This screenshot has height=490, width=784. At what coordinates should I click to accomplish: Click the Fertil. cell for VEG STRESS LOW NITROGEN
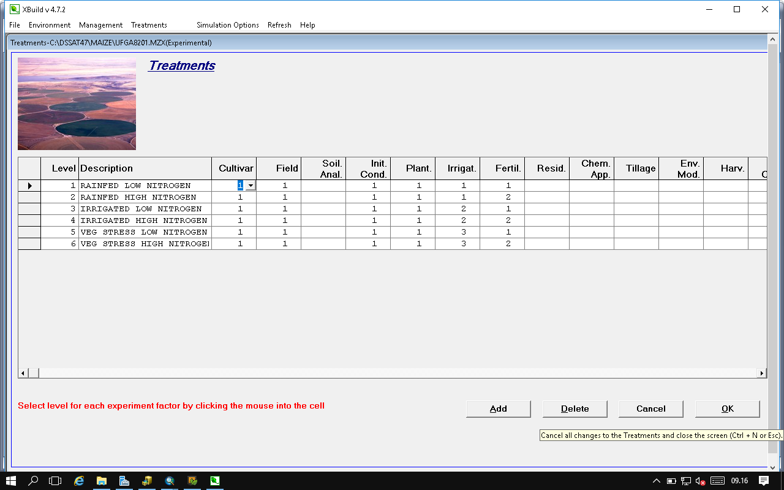tap(508, 232)
